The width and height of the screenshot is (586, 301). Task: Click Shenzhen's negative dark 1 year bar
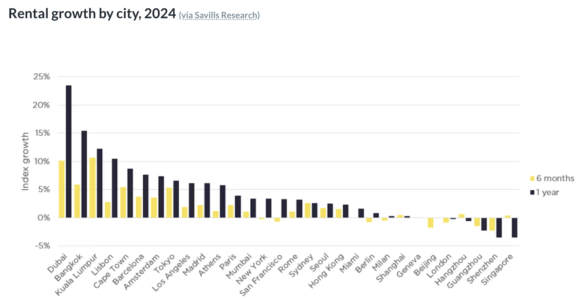click(x=499, y=227)
